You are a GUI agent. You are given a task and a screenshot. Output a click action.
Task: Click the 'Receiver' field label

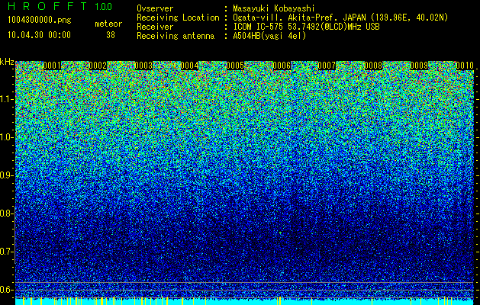click(x=155, y=27)
